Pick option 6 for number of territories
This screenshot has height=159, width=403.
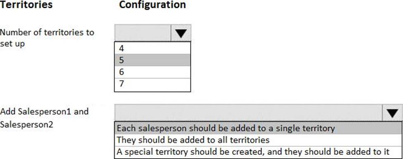153,72
